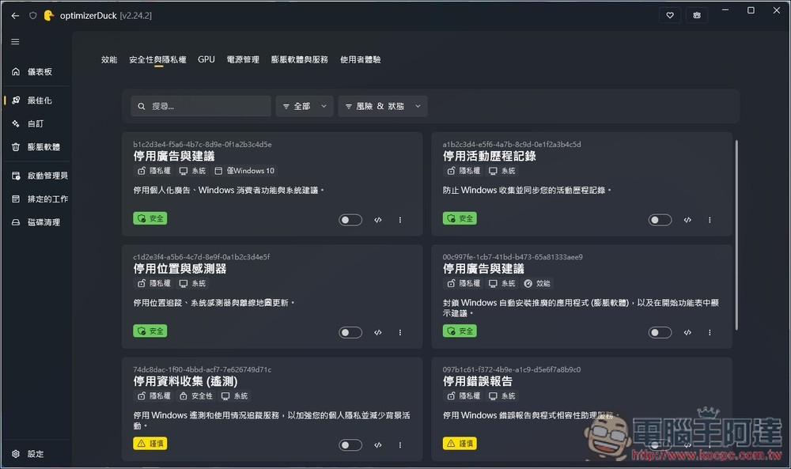Screen dimensions: 791x469
Task: Click the 停用活動歷程記錄 title text
Action: pyautogui.click(x=490, y=157)
